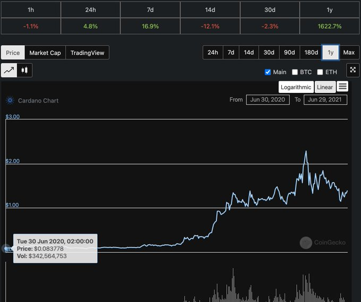Screen dimensions: 361x302
Task: Open the TradingView tab
Action: point(87,53)
